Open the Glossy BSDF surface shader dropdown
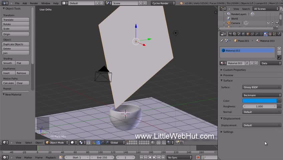The height and width of the screenshot is (160, 283). pyautogui.click(x=262, y=87)
